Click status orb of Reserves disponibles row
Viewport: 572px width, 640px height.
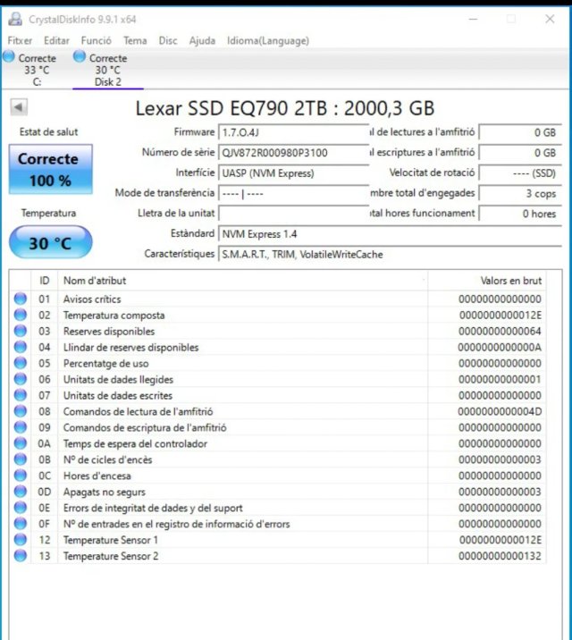(21, 331)
